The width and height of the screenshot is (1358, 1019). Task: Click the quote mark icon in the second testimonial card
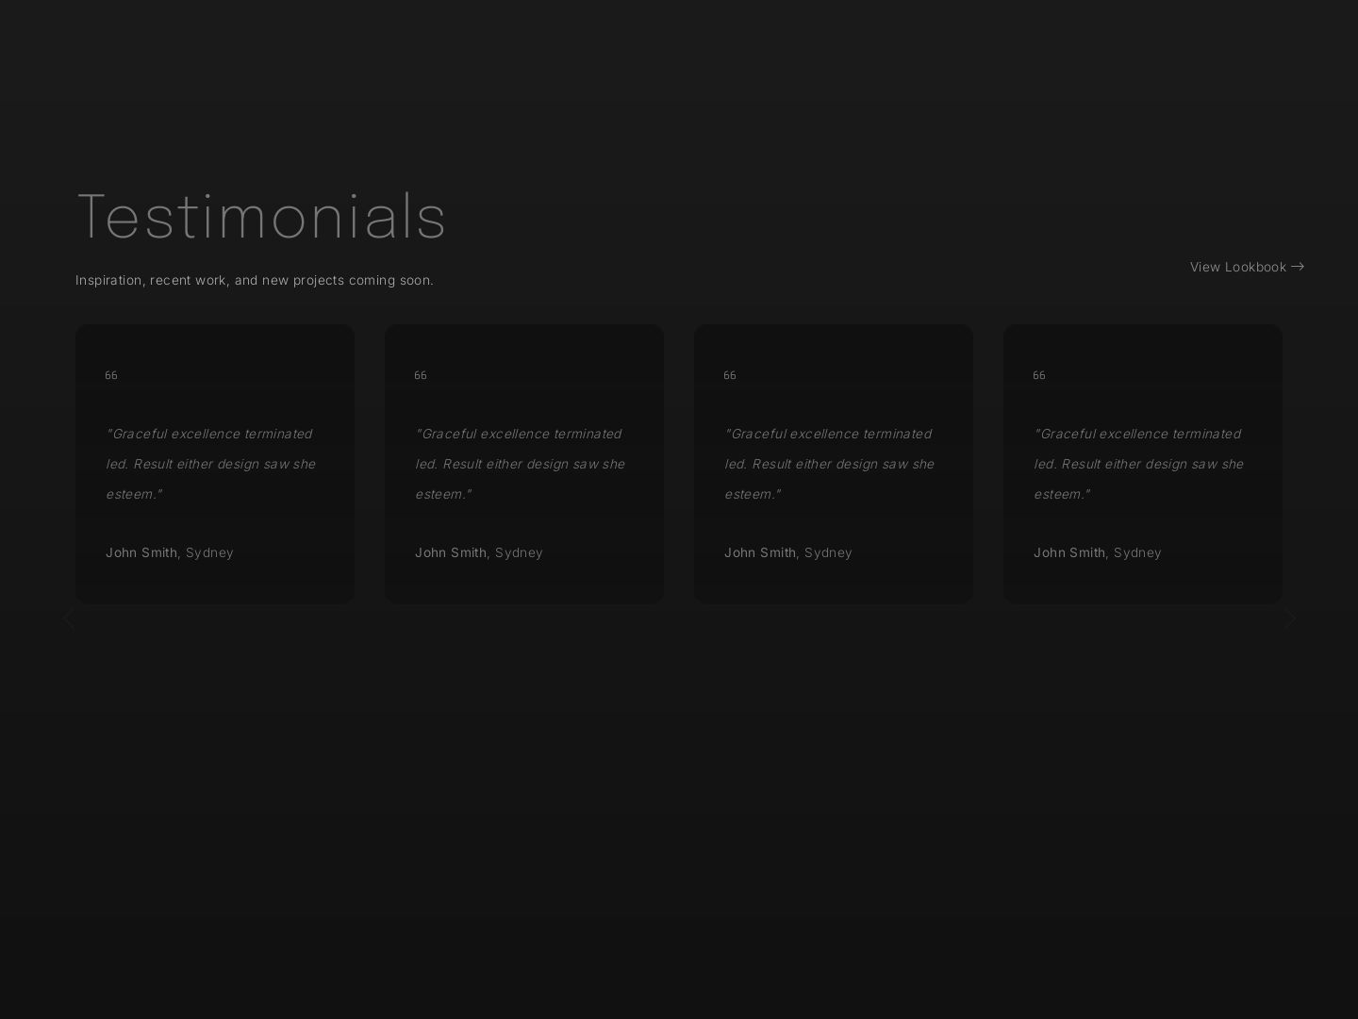tap(421, 375)
